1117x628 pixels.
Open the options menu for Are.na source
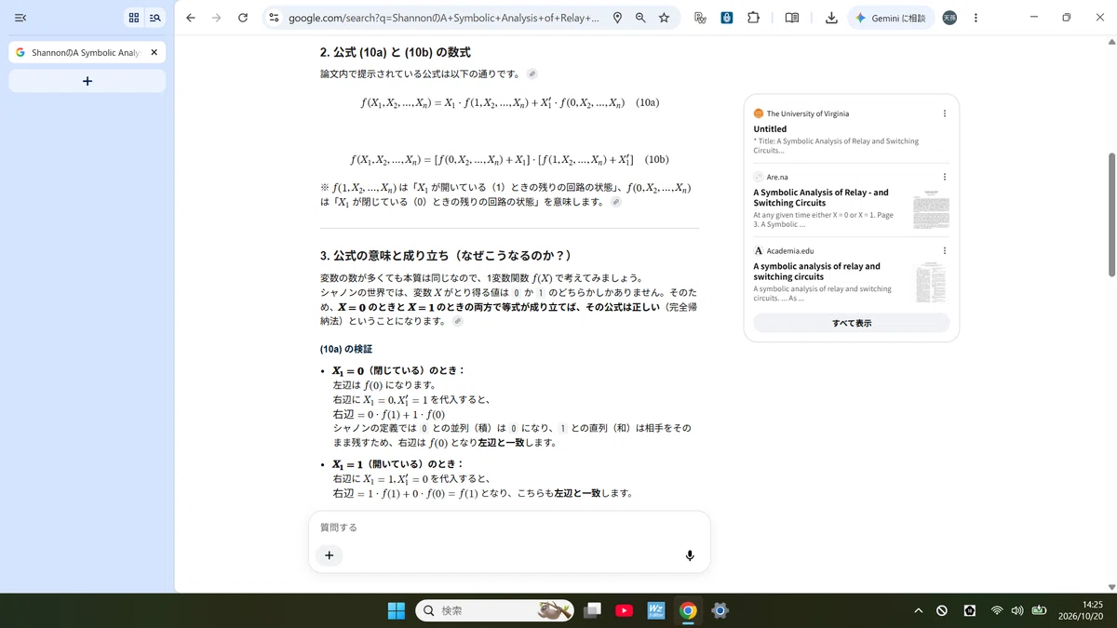pyautogui.click(x=944, y=177)
